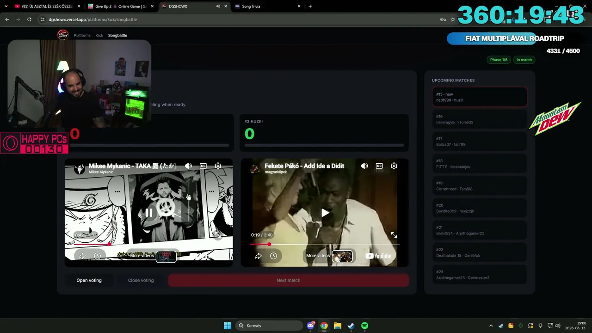Click the Phase 1/6 badge
The height and width of the screenshot is (333, 592).
pyautogui.click(x=499, y=60)
